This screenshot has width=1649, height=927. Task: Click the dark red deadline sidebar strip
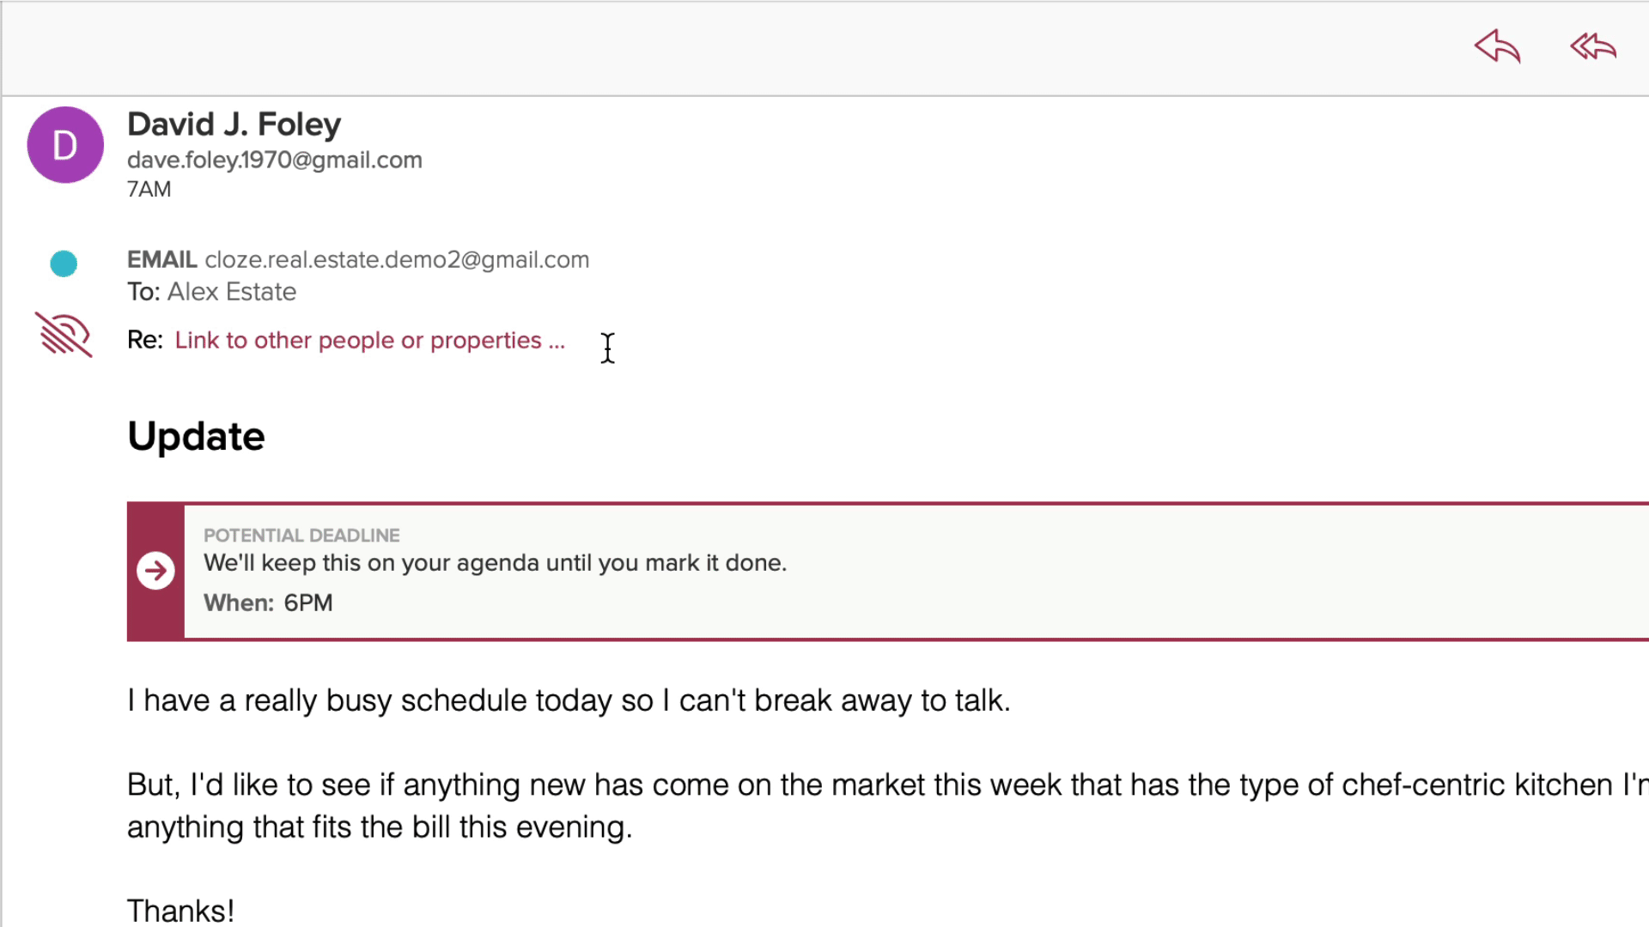point(155,572)
